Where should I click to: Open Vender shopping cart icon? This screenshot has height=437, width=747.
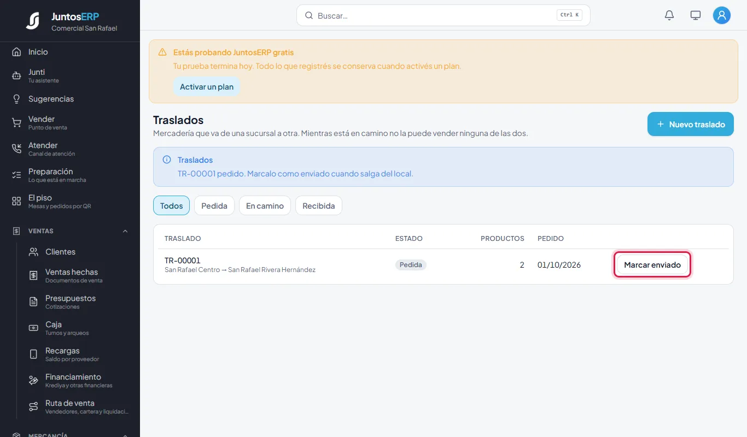pos(16,123)
